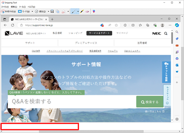Click the Edge sidebar tools briefcase icon

pos(177,45)
